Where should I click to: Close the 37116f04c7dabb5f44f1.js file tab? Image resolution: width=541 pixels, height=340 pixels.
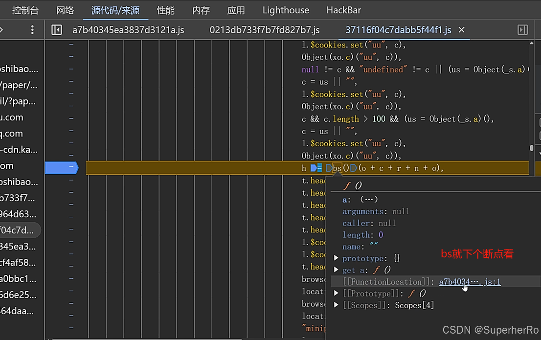[462, 30]
